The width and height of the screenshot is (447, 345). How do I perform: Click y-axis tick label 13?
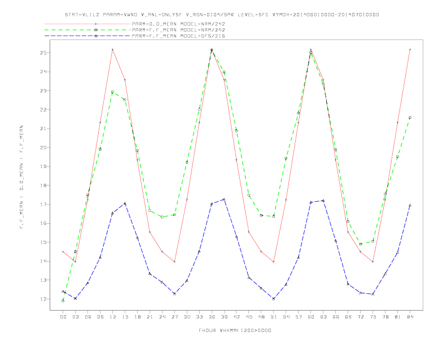tap(43, 280)
